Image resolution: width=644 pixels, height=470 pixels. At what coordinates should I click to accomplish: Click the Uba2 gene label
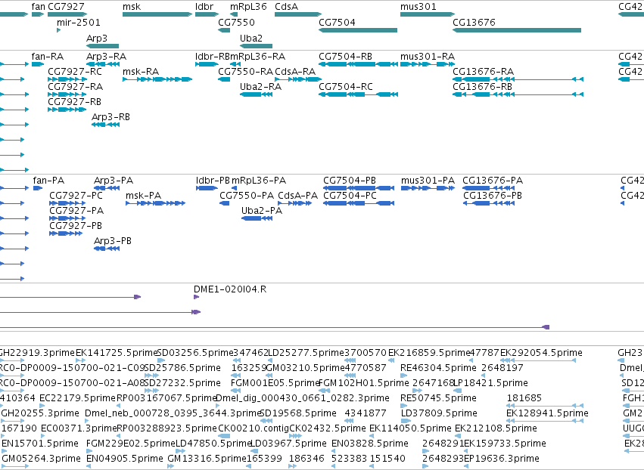pos(251,38)
